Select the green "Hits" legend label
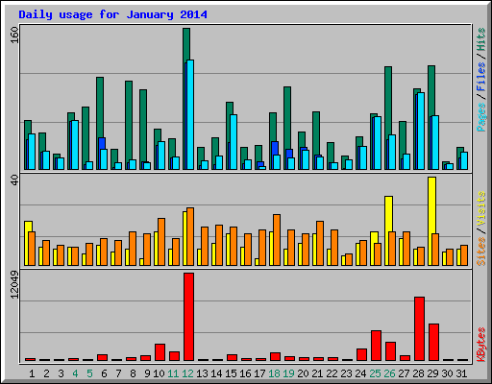This screenshot has width=492, height=384. pos(481,39)
